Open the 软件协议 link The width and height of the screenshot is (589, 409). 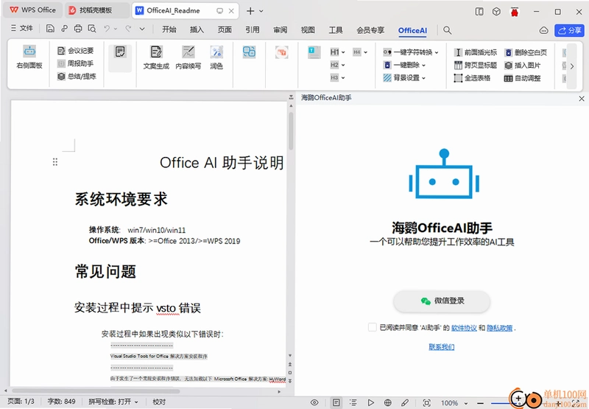tap(464, 328)
